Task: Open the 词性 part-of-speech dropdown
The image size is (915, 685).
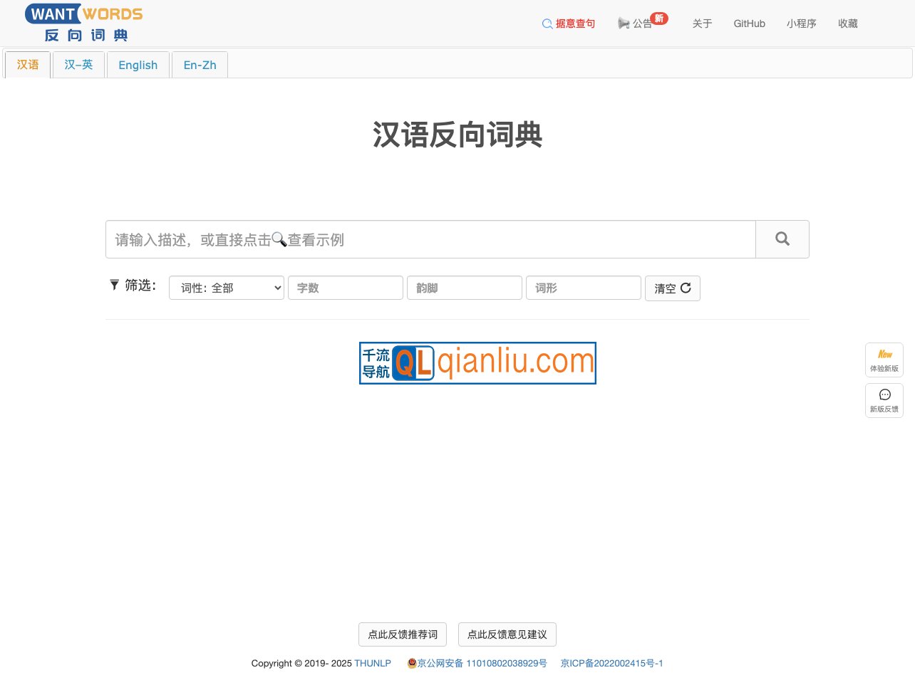Action: 226,288
